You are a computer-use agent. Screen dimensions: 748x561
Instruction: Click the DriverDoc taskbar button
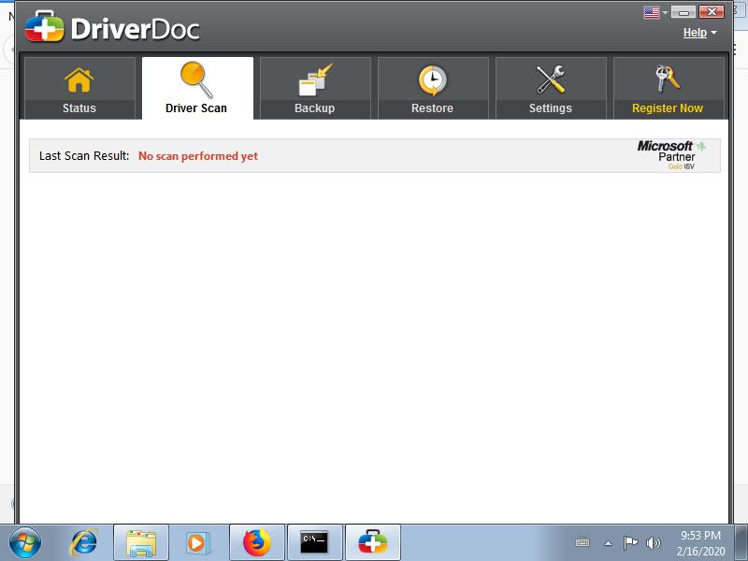(x=372, y=542)
